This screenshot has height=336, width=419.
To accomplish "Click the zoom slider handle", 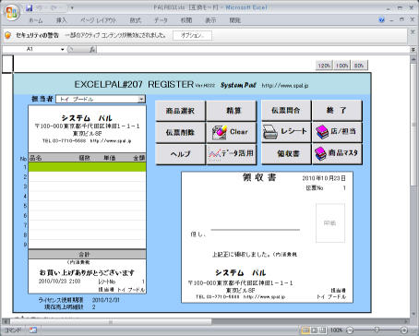I will point(377,330).
